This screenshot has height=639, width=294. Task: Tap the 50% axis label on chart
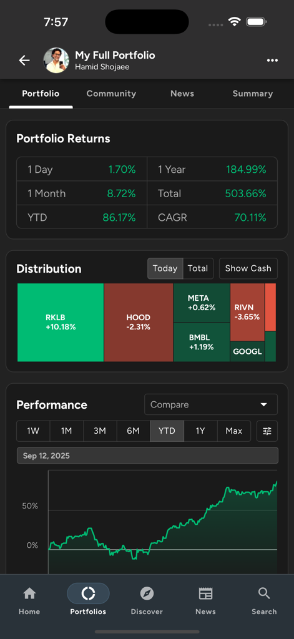[x=30, y=505]
